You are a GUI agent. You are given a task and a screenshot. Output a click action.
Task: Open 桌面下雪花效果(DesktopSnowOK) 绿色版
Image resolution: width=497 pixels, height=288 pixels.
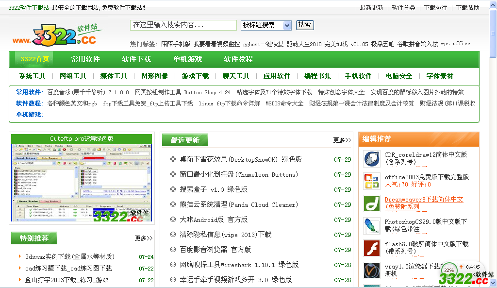[241, 159]
